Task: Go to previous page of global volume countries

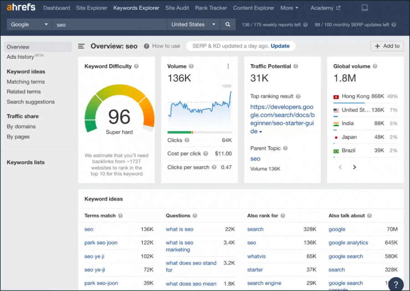Action: [x=340, y=167]
